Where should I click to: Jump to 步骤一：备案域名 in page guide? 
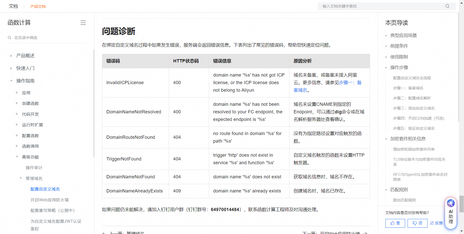(x=408, y=88)
